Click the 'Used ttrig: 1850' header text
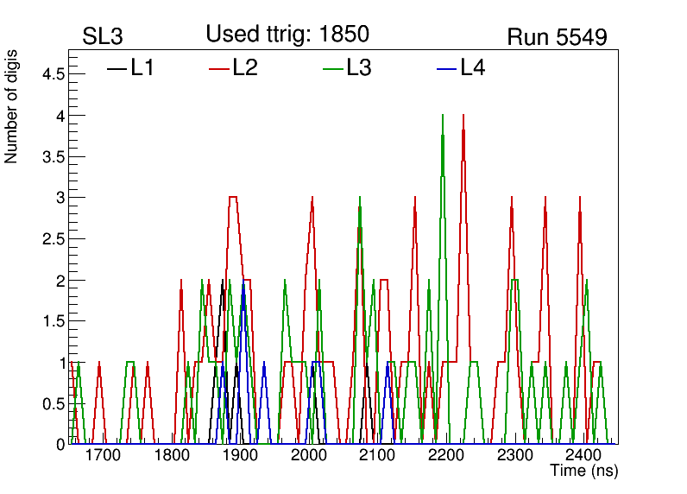Viewport: 687px width, 494px height. (287, 35)
